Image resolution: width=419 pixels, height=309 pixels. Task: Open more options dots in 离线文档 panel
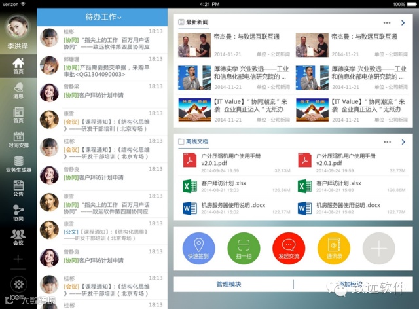coord(387,142)
